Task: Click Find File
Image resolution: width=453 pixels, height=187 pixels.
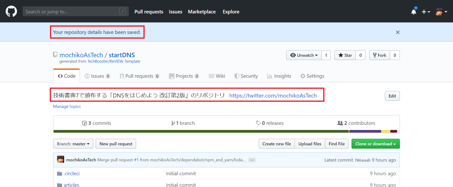Action: pyautogui.click(x=337, y=144)
